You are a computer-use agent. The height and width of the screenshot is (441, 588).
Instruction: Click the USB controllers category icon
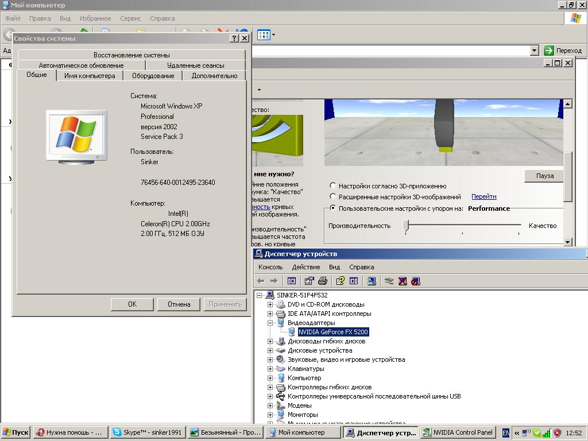click(x=280, y=396)
